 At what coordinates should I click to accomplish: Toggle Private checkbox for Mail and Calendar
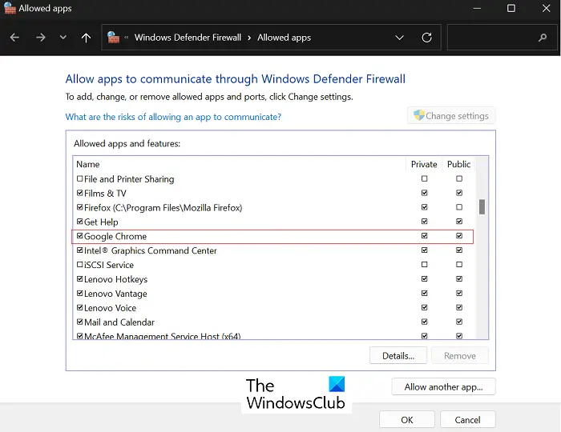pyautogui.click(x=424, y=322)
